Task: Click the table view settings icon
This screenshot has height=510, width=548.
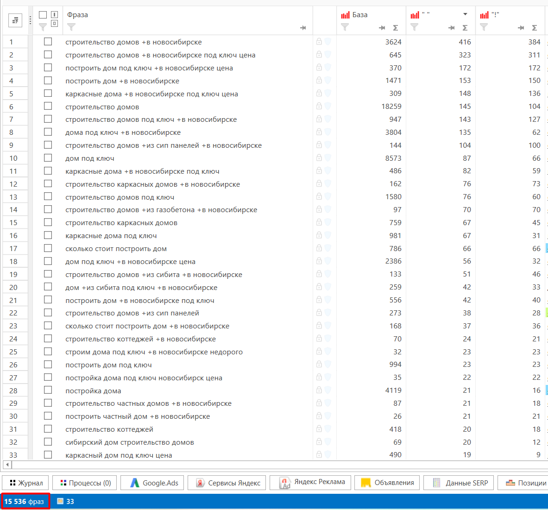Action: tap(15, 20)
